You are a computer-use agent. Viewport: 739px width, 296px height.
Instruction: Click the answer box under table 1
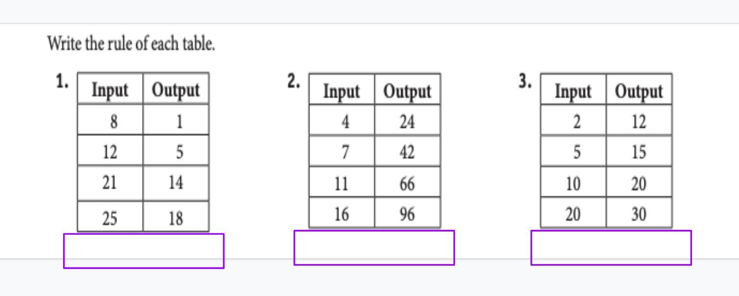143,251
